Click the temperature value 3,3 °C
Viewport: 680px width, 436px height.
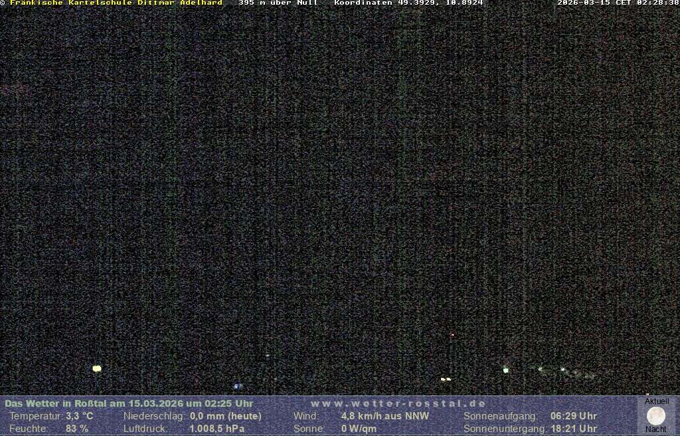[x=80, y=416]
